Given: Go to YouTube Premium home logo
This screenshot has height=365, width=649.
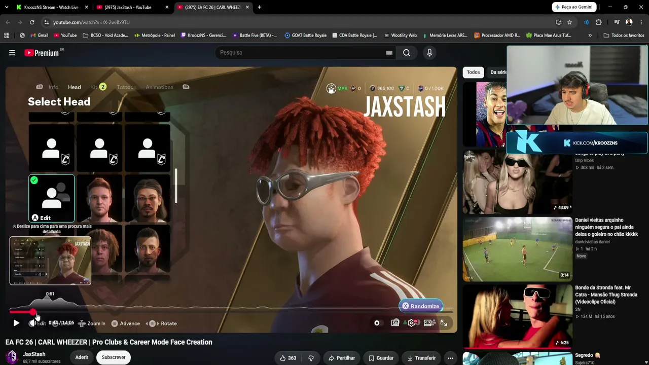Looking at the screenshot, I should 42,53.
